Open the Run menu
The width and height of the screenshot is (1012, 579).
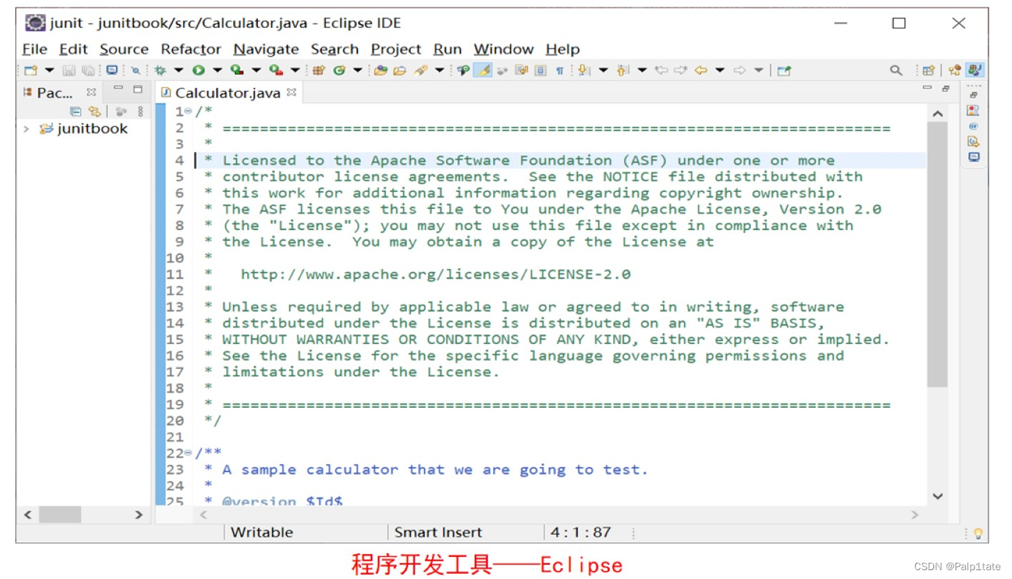(448, 49)
